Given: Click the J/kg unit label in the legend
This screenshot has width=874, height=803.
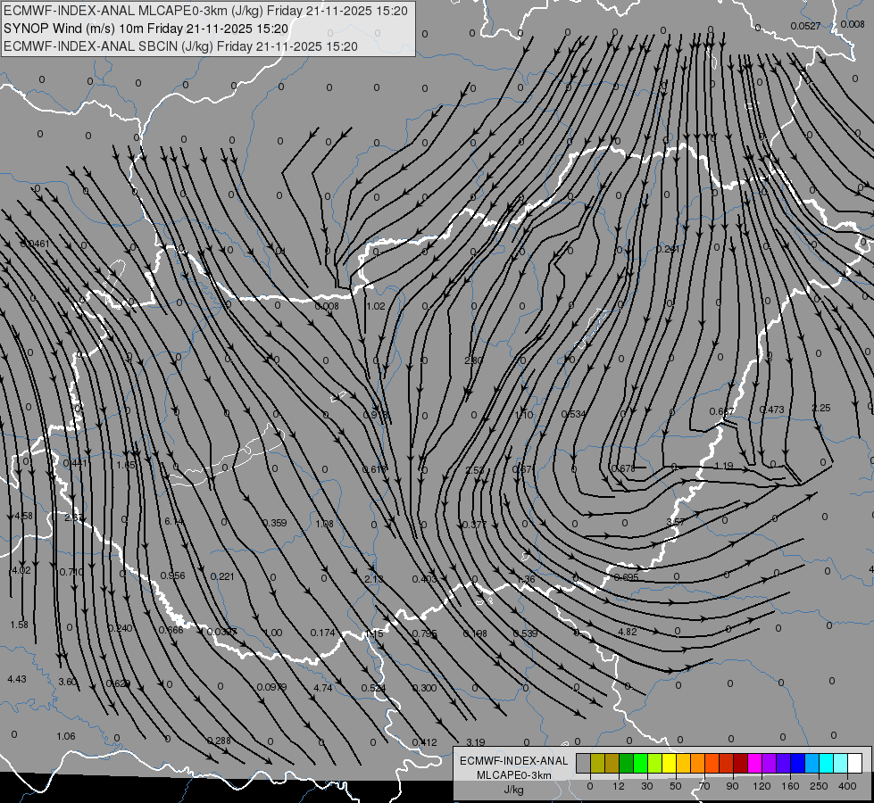Looking at the screenshot, I should [x=513, y=790].
